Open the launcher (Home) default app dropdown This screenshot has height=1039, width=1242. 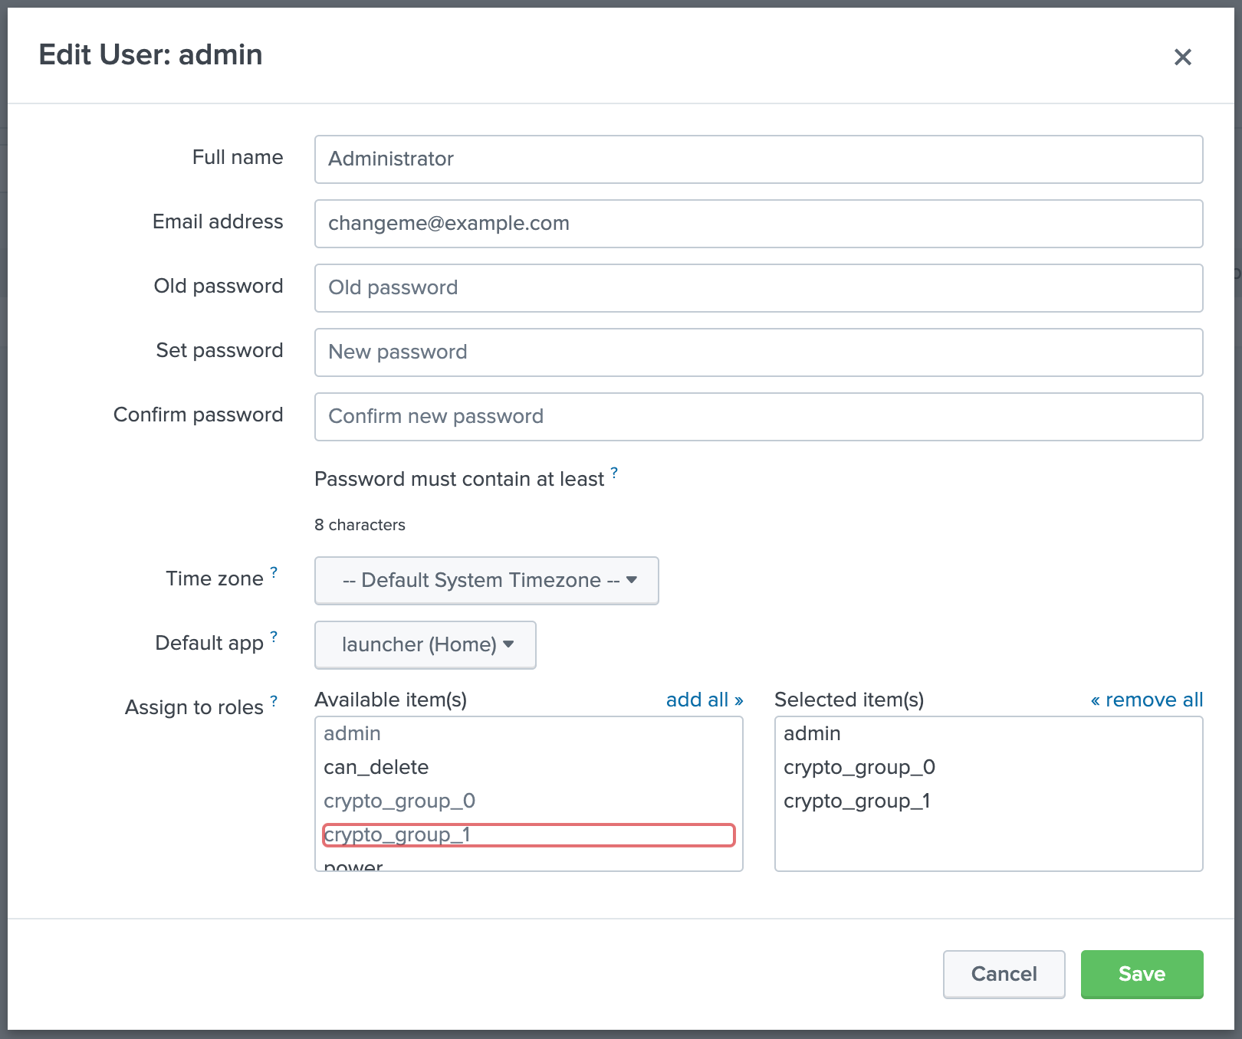coord(425,645)
